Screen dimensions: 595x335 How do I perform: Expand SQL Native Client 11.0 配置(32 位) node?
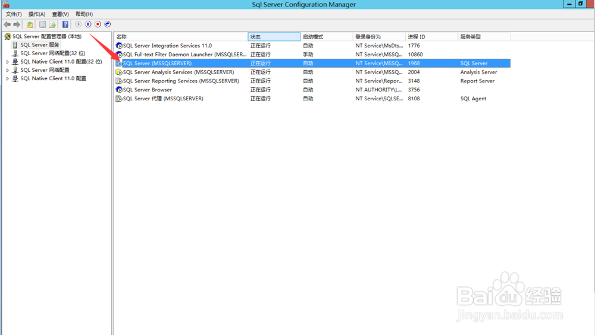click(7, 61)
